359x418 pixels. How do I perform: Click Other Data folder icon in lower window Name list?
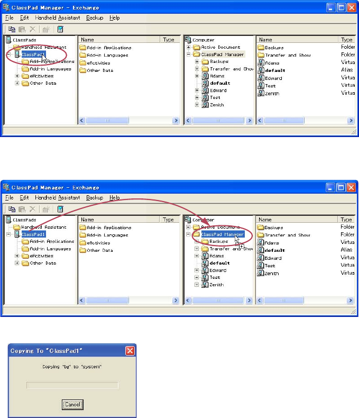point(83,250)
